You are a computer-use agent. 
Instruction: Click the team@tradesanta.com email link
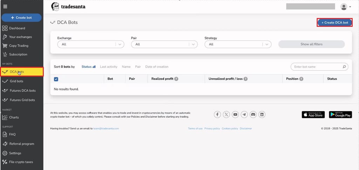click(106, 128)
